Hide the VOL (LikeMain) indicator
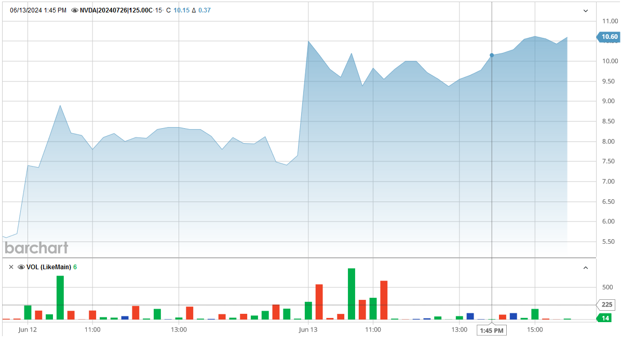This screenshot has width=621, height=346. [x=21, y=267]
